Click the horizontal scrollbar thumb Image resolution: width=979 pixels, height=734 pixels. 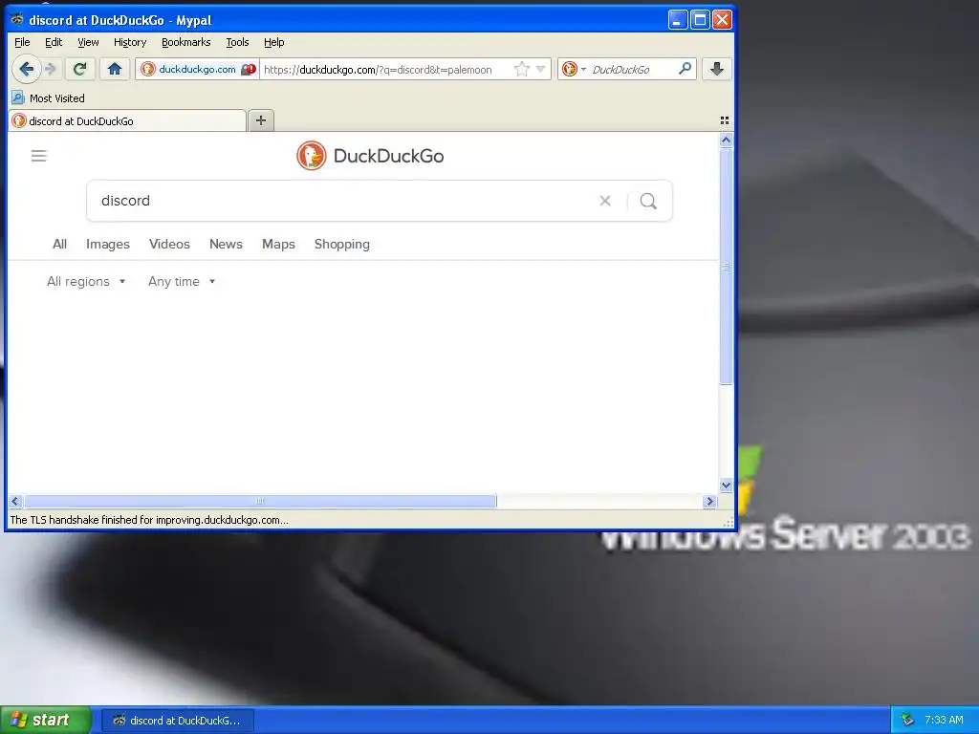260,501
